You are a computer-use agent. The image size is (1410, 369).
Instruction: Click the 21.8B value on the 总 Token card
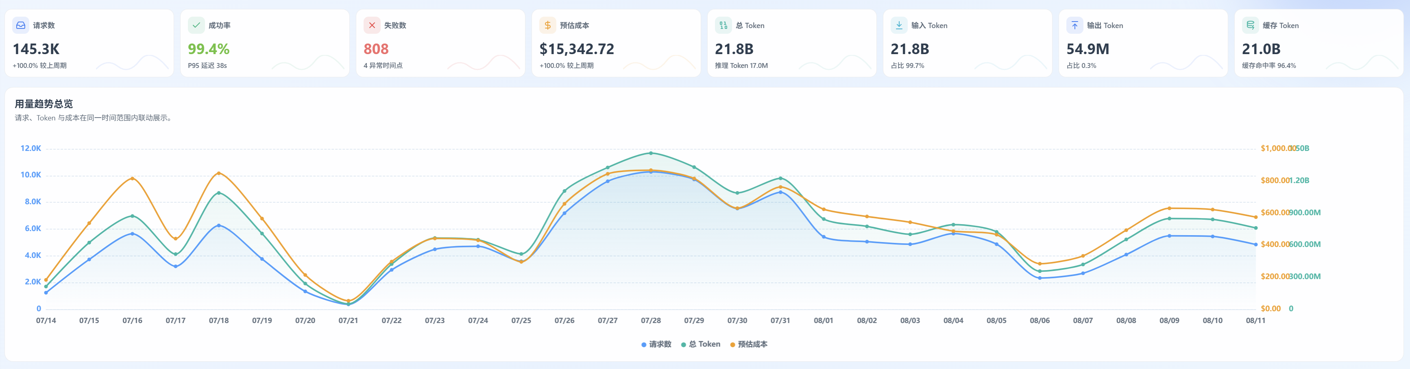[x=734, y=49]
